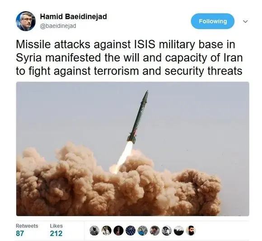Click the Retweets label
This screenshot has height=241, width=262.
[27, 226]
